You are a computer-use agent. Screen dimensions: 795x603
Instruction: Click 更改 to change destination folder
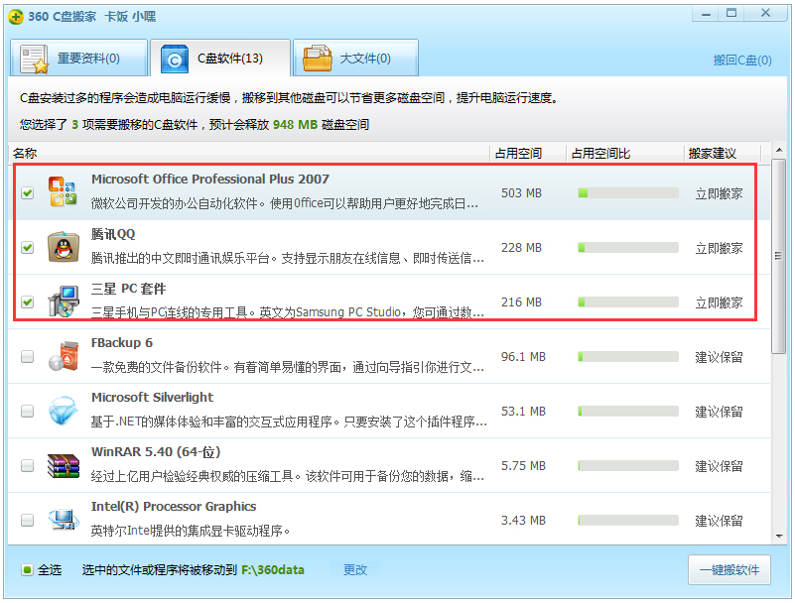coord(355,570)
